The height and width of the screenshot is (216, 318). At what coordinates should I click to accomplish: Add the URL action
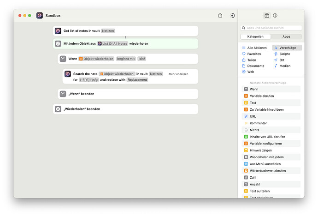[x=271, y=116]
